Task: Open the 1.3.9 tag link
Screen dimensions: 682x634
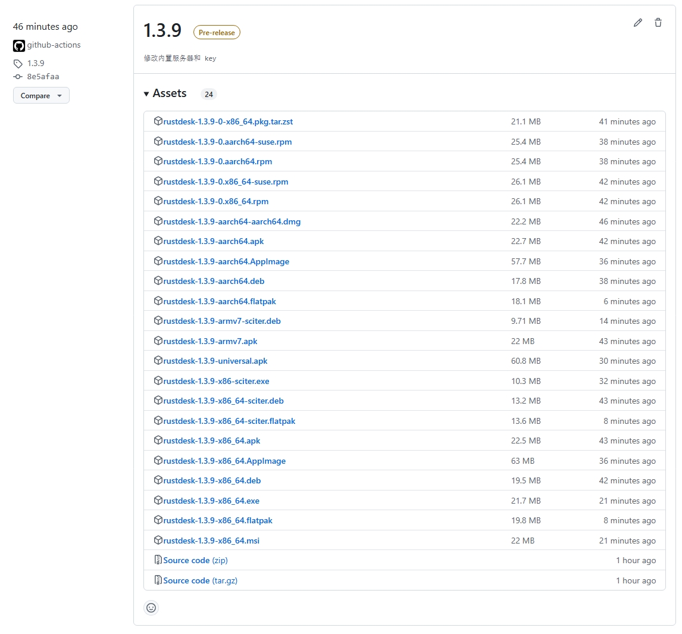Action: (x=36, y=63)
